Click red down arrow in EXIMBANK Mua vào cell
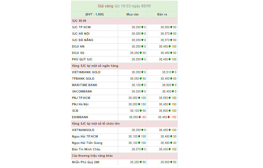Viewport: 263px width, 168px height. coord(140,117)
